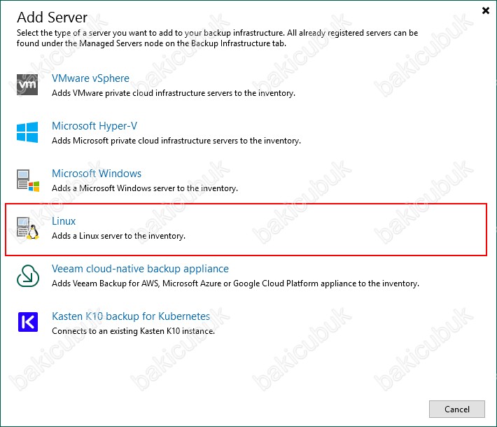The image size is (497, 427).
Task: Click 'Adds VMware private cloud infrastructure' description
Action: 174,93
